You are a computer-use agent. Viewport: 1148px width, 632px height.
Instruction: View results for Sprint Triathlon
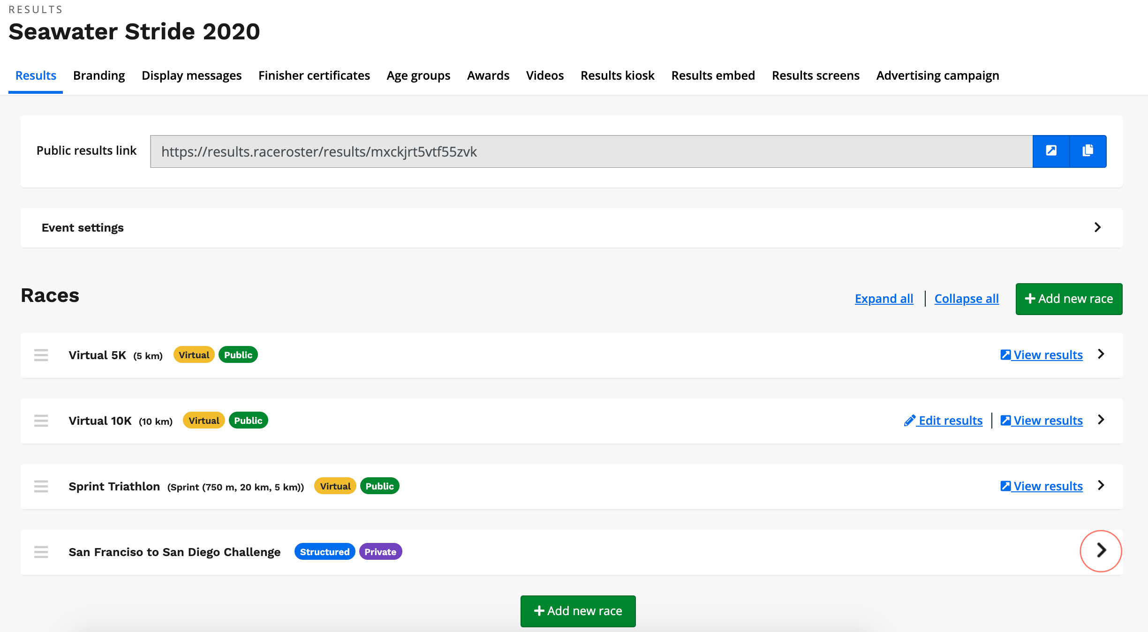point(1042,486)
